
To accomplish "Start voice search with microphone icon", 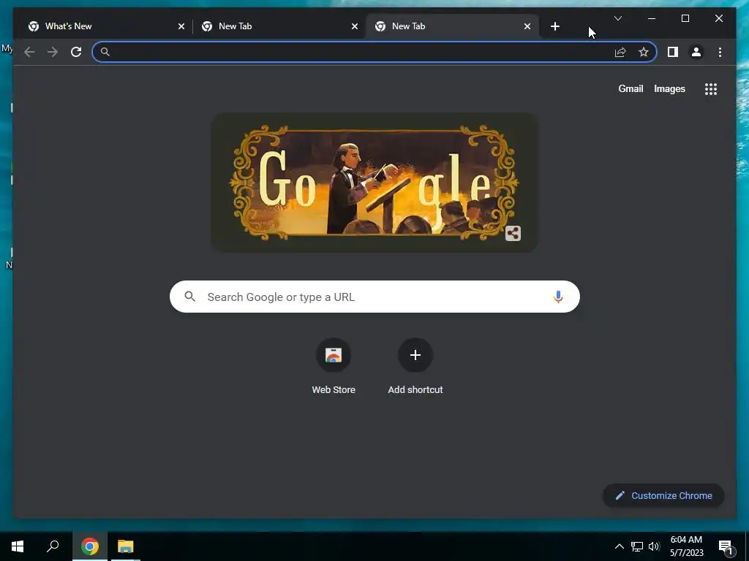I will pyautogui.click(x=558, y=297).
